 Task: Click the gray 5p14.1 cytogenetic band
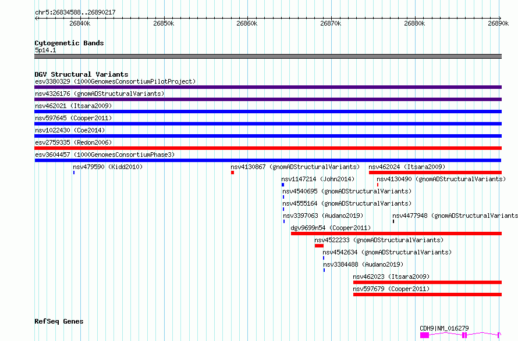click(x=268, y=56)
